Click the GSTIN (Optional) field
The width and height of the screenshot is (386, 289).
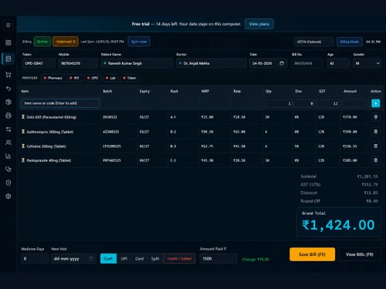(x=313, y=42)
